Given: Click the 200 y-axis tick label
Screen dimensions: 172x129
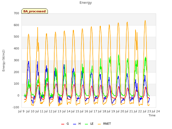Looking at the screenshot, I should pyautogui.click(x=16, y=72).
